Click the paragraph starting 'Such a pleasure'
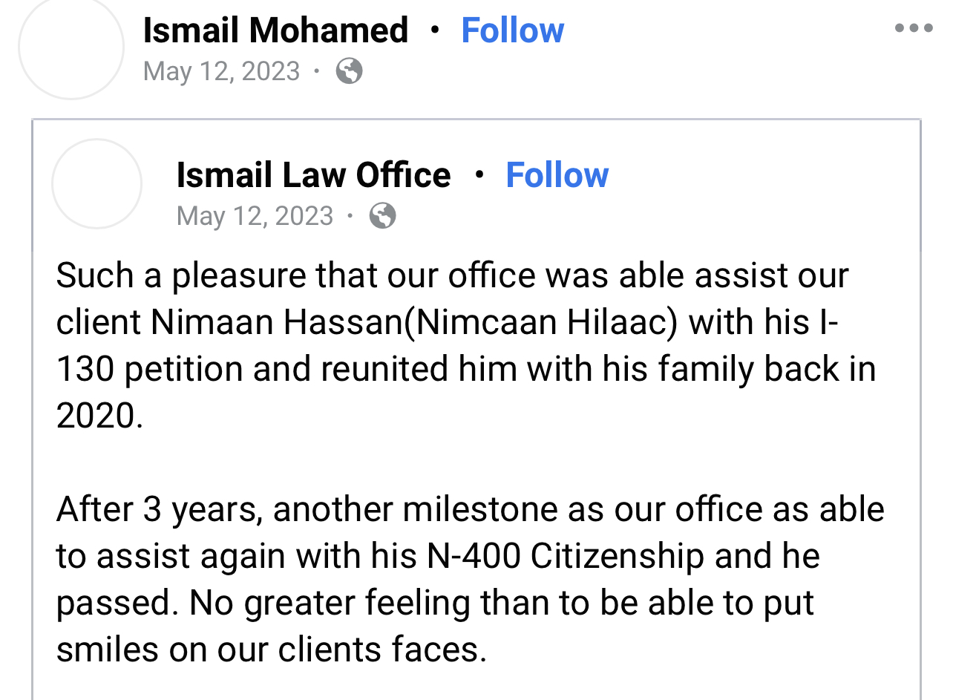The height and width of the screenshot is (700, 953). point(466,345)
